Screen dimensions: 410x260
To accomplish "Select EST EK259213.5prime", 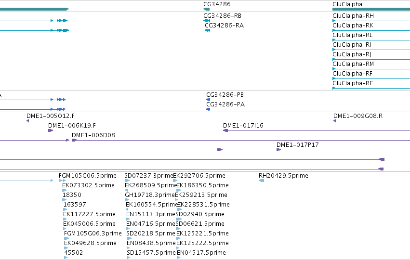I will point(201,195).
